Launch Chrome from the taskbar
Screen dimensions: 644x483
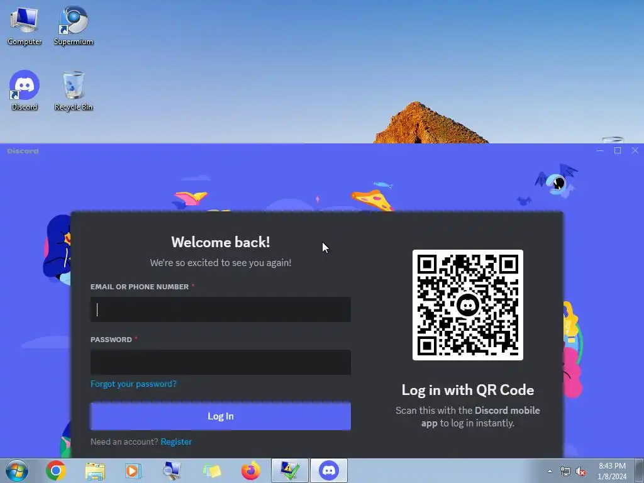tap(56, 470)
